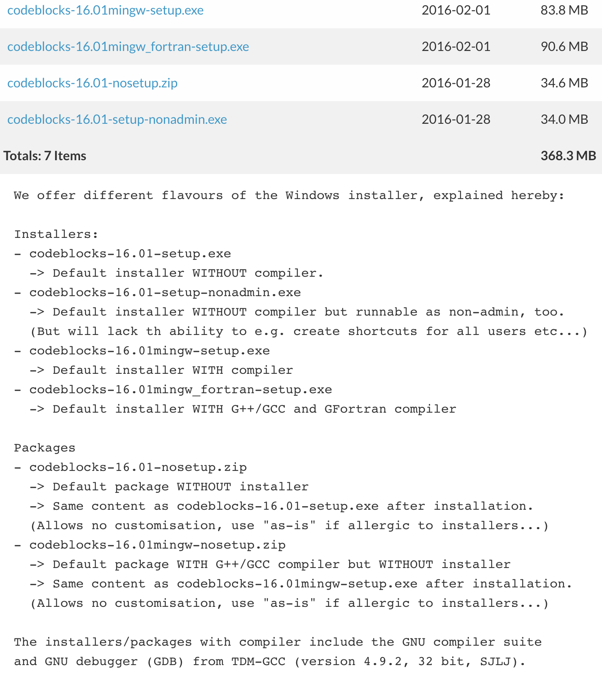The width and height of the screenshot is (602, 674).
Task: Click the 2016-01-28 date beside nosetup.zip
Action: pos(456,83)
